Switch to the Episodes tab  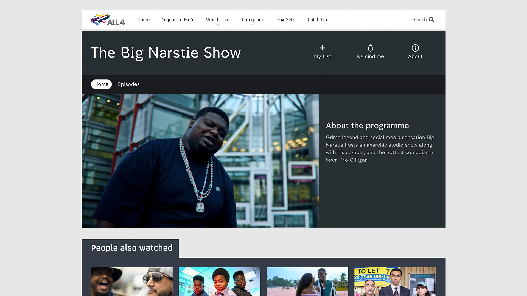pyautogui.click(x=129, y=84)
